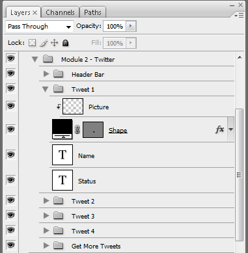Switch to the Channels tab
Viewport: 248px width, 253px height.
60,12
